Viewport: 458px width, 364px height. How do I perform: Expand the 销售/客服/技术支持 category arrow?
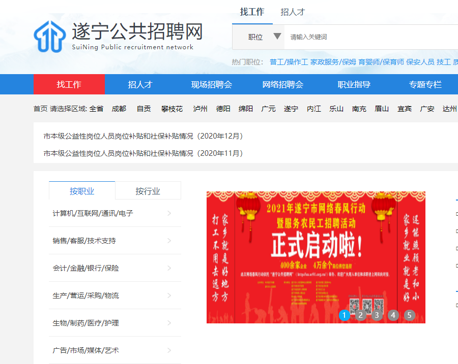click(x=169, y=241)
